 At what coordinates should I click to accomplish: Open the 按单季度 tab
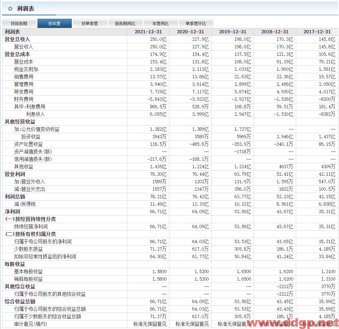click(x=90, y=23)
